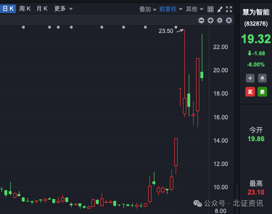The height and width of the screenshot is (214, 272).
Task: Select the drawing brush tool icon
Action: pyautogui.click(x=220, y=9)
